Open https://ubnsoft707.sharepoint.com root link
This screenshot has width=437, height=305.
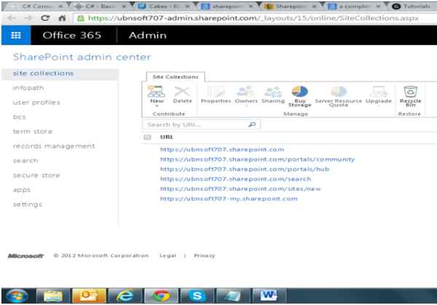tap(222, 149)
